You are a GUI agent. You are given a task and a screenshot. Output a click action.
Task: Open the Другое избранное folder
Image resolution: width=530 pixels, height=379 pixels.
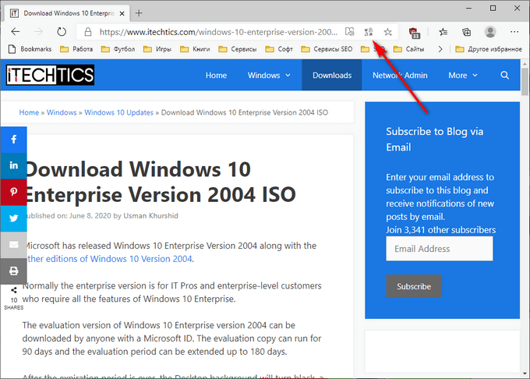tap(489, 49)
